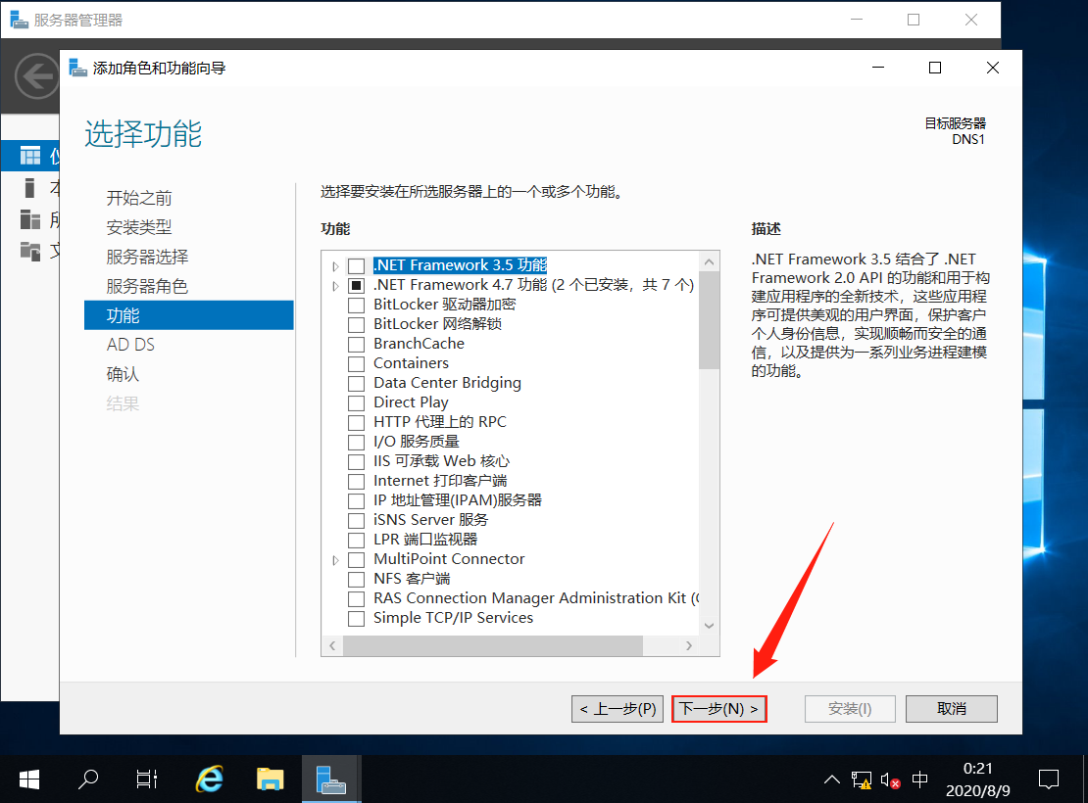Check IP 地址管理(IPAM)服务器 checkbox

click(x=356, y=500)
